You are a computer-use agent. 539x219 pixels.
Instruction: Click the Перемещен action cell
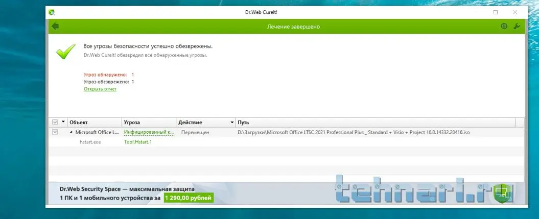pyautogui.click(x=195, y=132)
